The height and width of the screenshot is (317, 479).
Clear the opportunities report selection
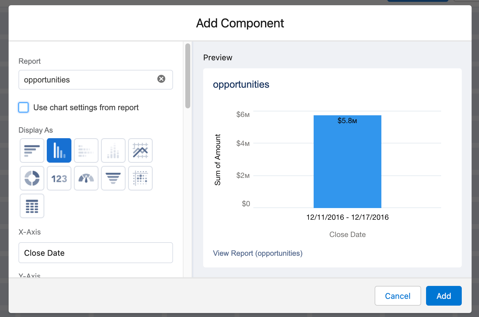coord(161,79)
